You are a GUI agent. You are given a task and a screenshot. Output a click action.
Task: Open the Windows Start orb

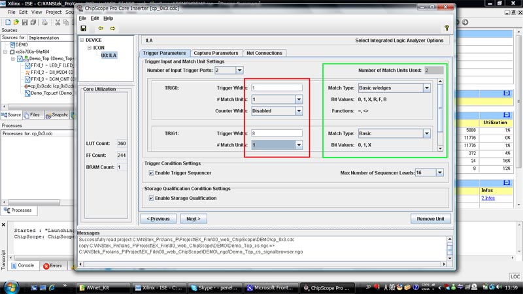click(10, 287)
